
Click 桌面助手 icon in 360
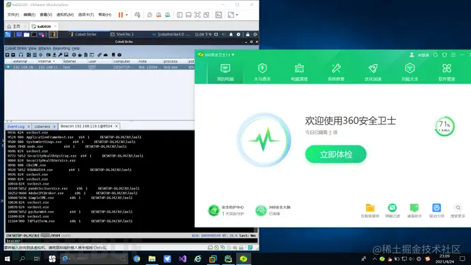tap(414, 208)
